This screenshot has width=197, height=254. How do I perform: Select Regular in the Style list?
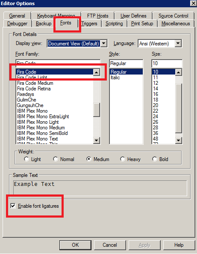tap(126, 72)
